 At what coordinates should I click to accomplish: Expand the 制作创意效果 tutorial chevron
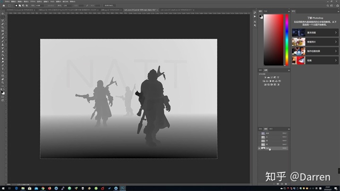tap(336, 51)
